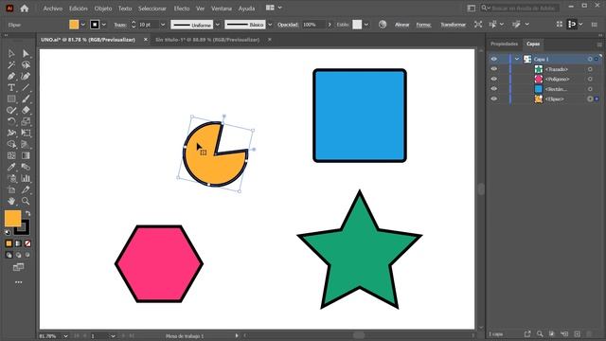Open Básico brush definition dropdown
Viewport: 606px width, 341px height.
(x=270, y=25)
